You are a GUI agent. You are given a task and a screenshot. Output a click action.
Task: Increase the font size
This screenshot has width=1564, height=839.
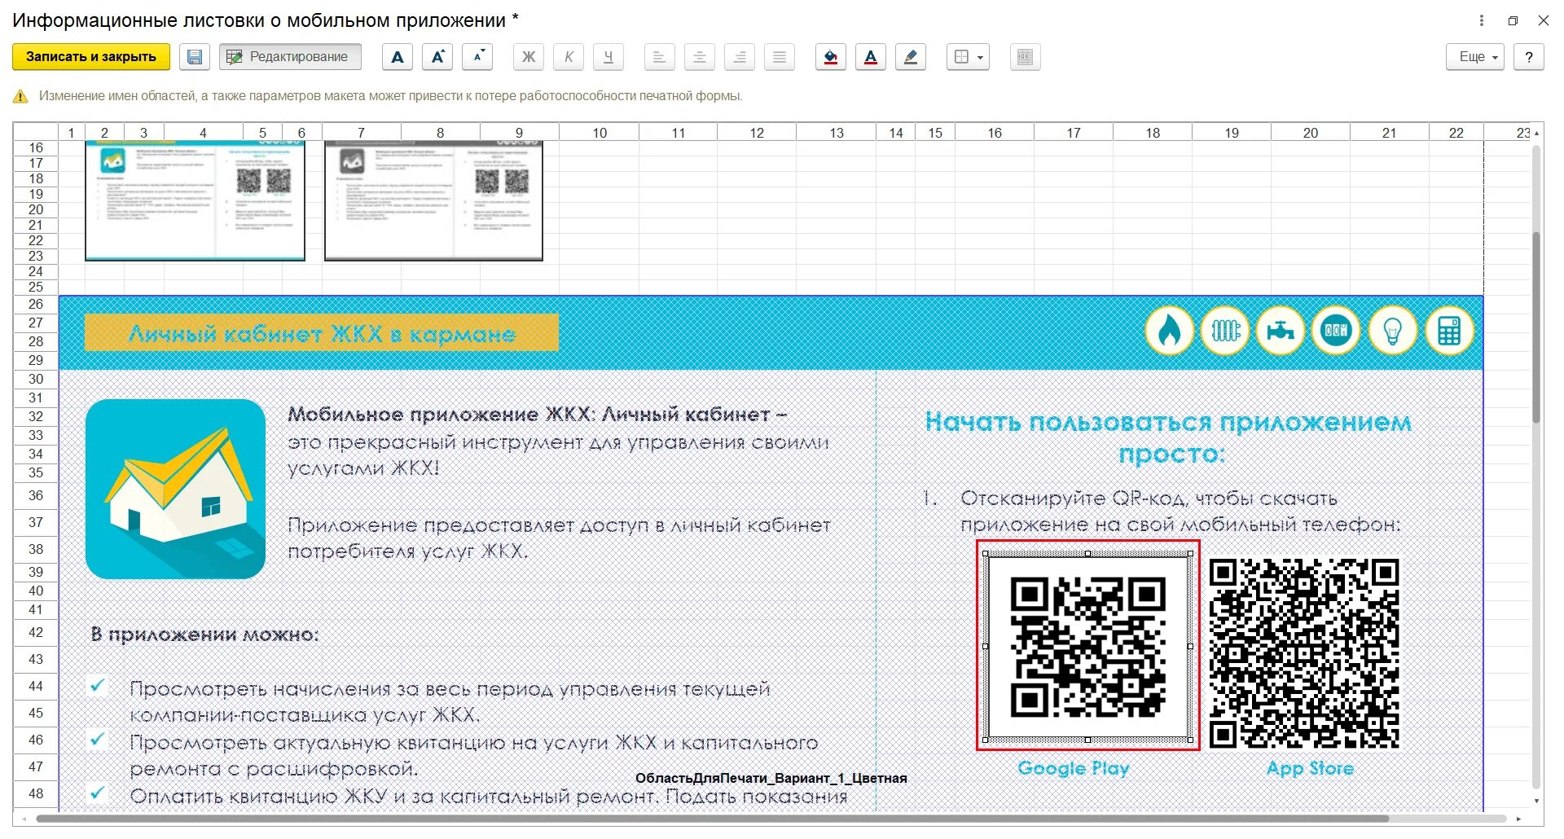coord(437,57)
